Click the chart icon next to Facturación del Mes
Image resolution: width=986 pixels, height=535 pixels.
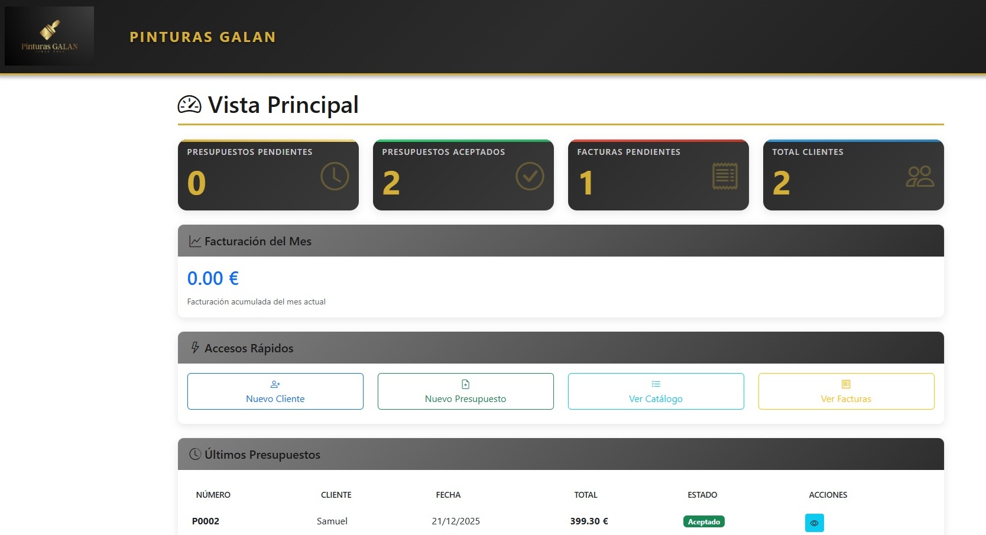[194, 241]
